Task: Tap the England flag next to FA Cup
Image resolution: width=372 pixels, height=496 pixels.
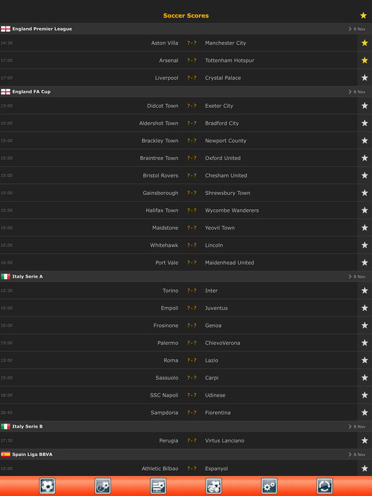Action: pos(6,92)
